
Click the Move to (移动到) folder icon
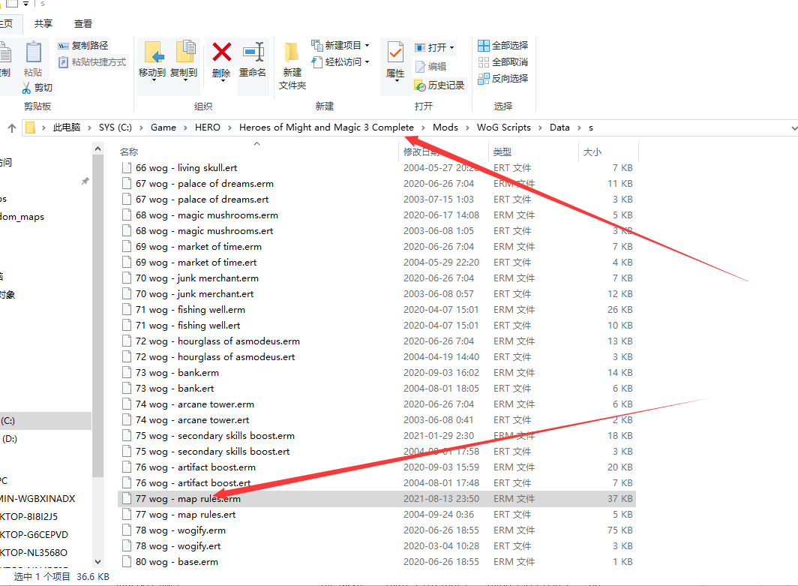coord(153,53)
